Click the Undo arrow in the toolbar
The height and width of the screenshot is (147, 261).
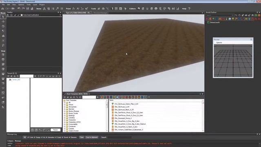(x=19, y=9)
